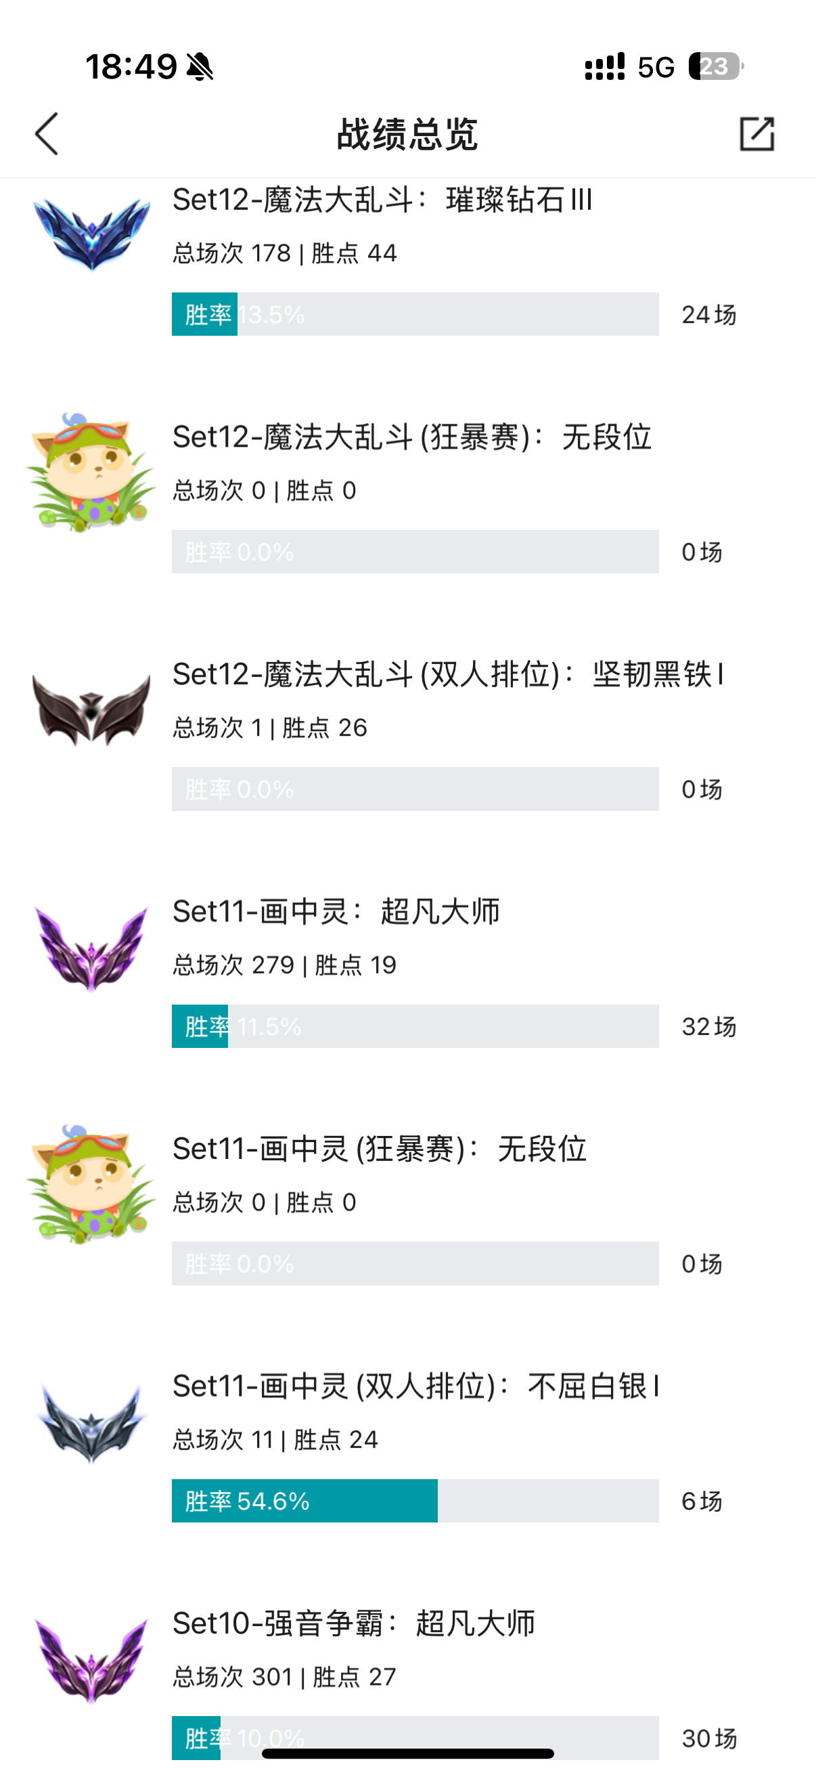Open Set10-强音争霸 超凡大师 entry

353,1623
